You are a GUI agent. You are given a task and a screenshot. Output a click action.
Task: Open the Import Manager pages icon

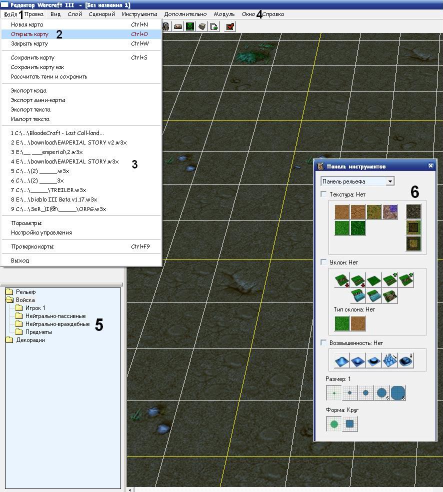click(x=214, y=26)
